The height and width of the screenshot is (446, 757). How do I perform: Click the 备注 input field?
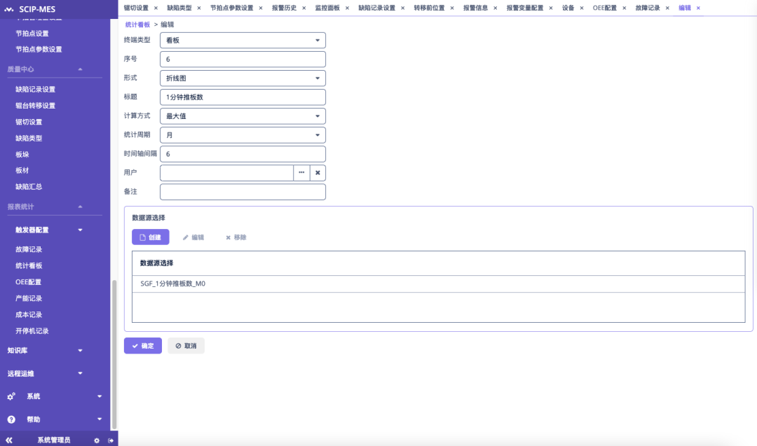pyautogui.click(x=243, y=192)
